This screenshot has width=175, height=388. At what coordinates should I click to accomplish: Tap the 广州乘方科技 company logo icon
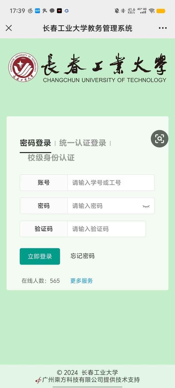pos(38,380)
